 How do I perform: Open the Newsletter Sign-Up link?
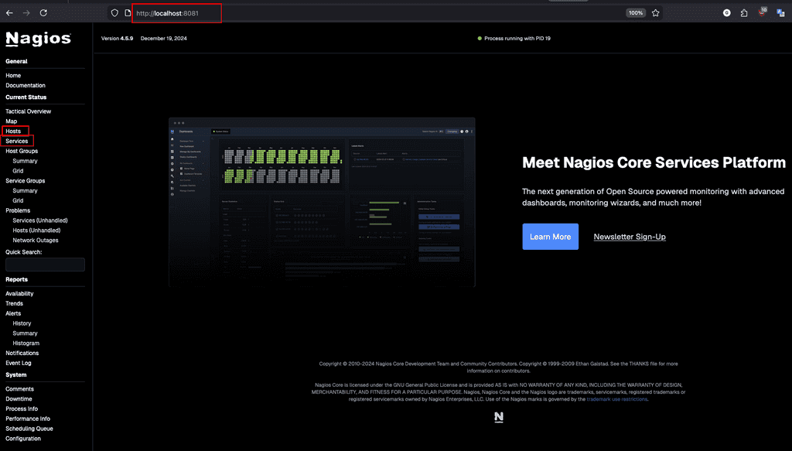(629, 237)
